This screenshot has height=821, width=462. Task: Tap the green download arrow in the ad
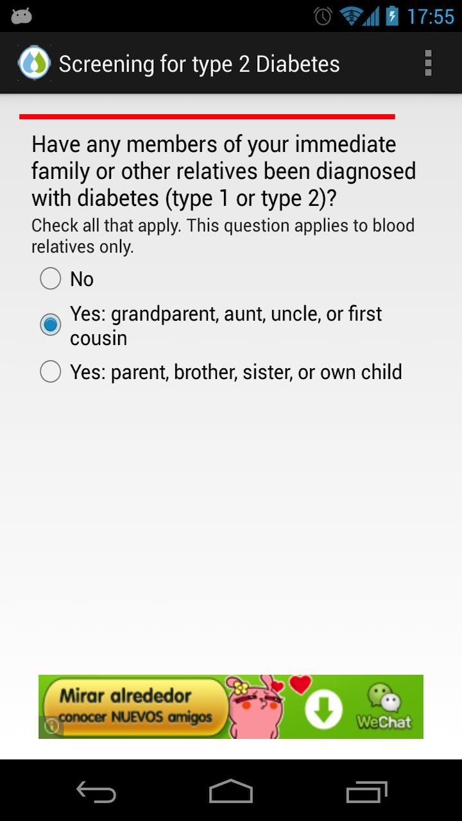(x=323, y=709)
